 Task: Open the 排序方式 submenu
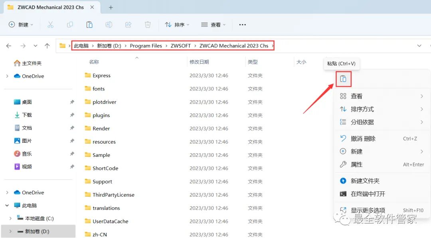point(382,109)
